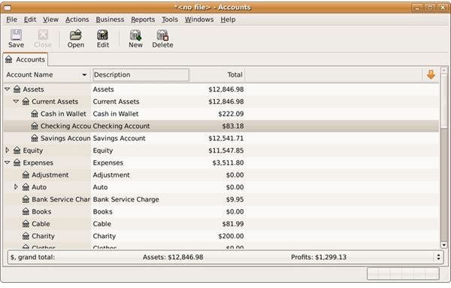Click the orange column options arrow
Screen dimensions: 451x288
(431, 74)
